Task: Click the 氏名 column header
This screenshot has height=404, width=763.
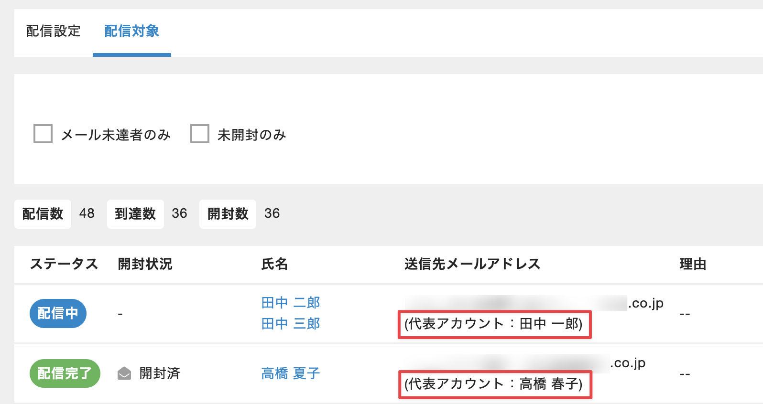Action: pyautogui.click(x=274, y=264)
